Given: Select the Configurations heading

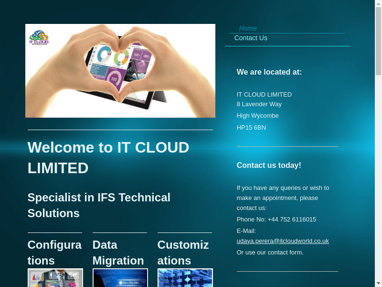Looking at the screenshot, I should (54, 253).
